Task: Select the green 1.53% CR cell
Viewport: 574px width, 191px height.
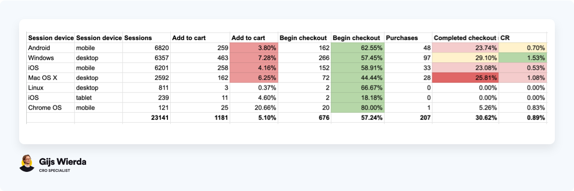Action: point(522,58)
